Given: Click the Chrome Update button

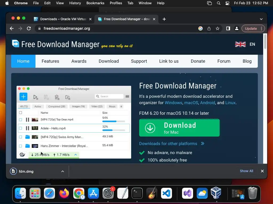Looking at the screenshot, I should click(x=251, y=28).
